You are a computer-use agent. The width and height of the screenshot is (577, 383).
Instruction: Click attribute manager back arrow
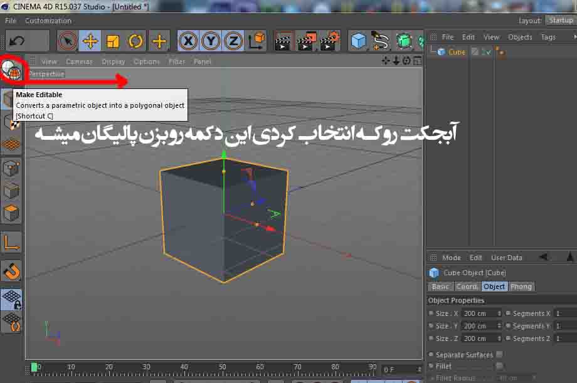tap(544, 257)
